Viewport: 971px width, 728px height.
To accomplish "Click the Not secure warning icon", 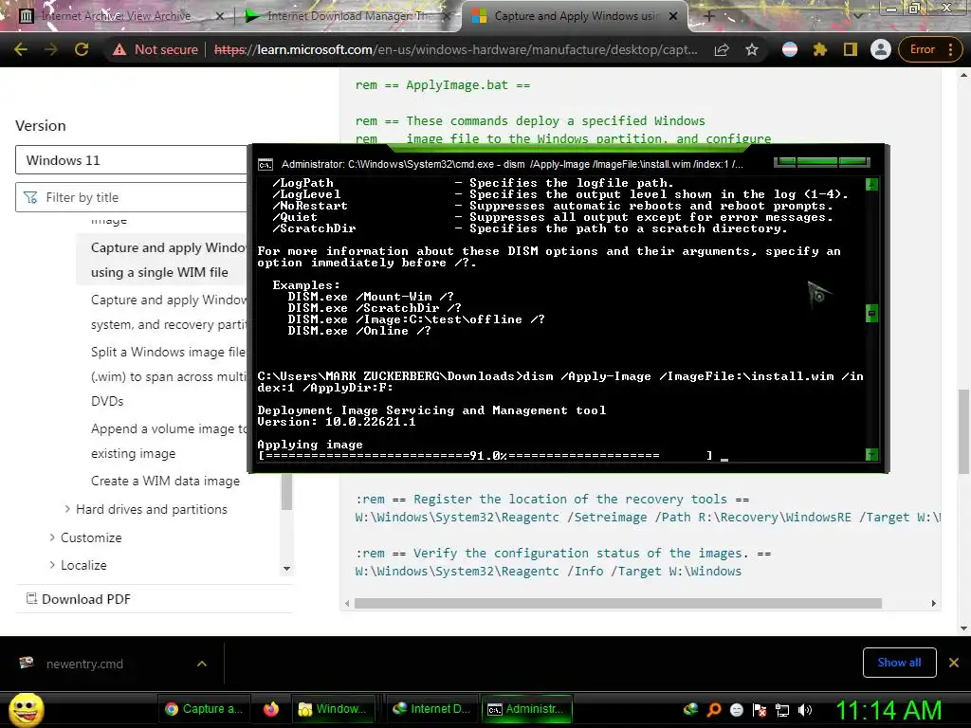I will click(119, 49).
